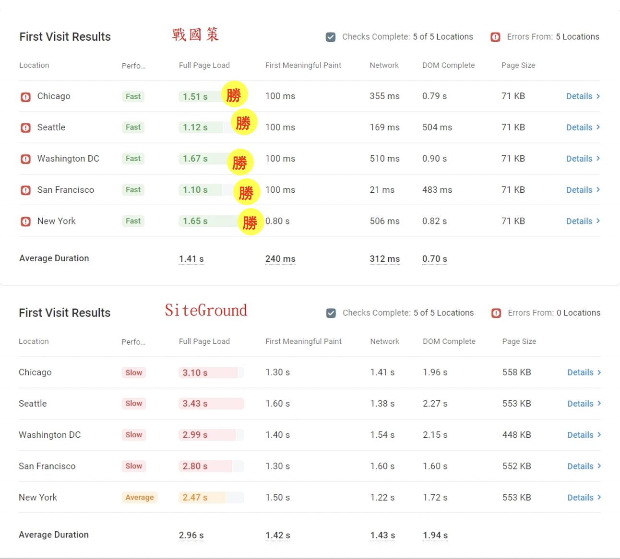Click error icon beside New York in top table

point(25,221)
